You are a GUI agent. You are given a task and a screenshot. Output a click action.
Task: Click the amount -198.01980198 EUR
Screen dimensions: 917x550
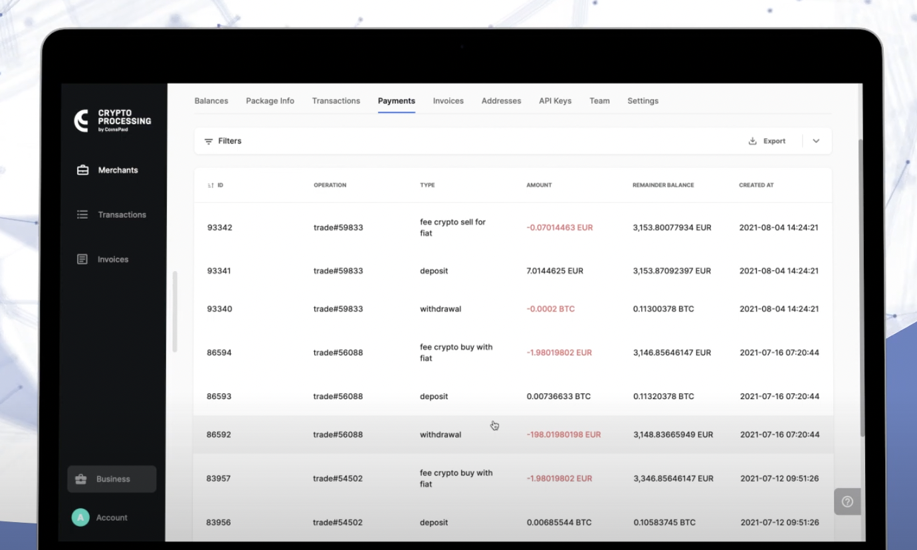563,434
